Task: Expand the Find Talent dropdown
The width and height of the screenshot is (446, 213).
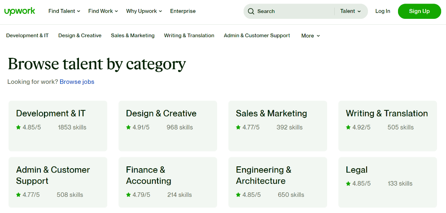Action: pos(64,11)
